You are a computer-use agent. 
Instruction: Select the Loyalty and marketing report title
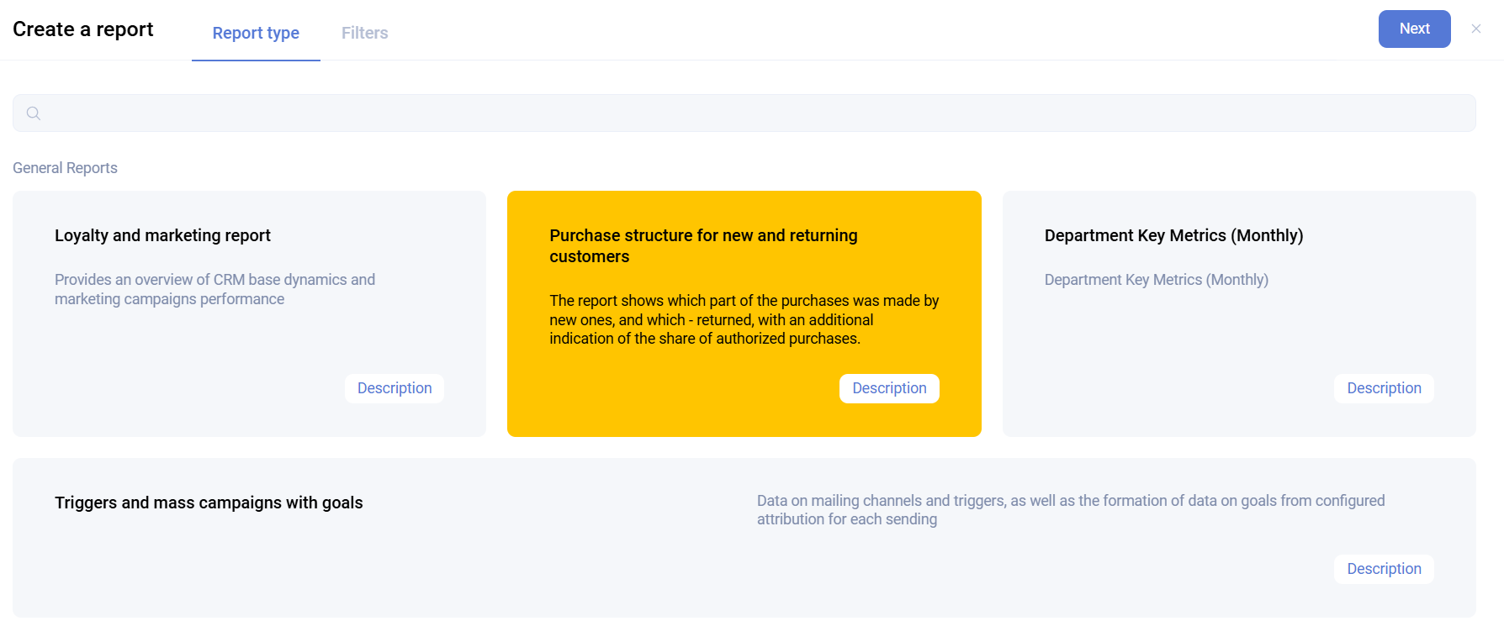(162, 235)
